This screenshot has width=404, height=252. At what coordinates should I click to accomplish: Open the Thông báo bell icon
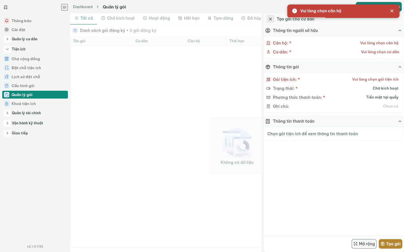click(x=7, y=21)
